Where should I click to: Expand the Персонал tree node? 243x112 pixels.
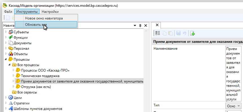coord(6,48)
